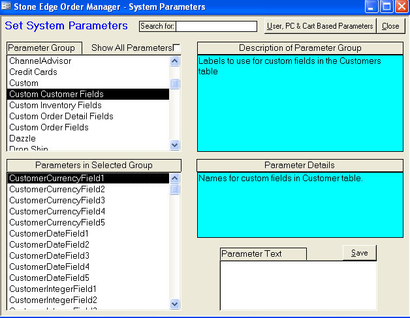Image resolution: width=410 pixels, height=318 pixels.
Task: Select CustomerCurrencyField5 parameter
Action: point(88,222)
